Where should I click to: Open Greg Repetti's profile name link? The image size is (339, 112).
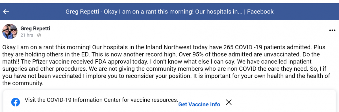35,28
